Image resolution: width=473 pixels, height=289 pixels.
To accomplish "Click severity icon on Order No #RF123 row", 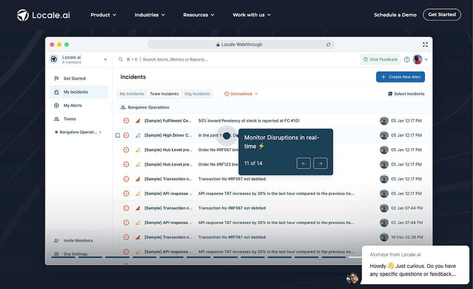I will pyautogui.click(x=138, y=164).
